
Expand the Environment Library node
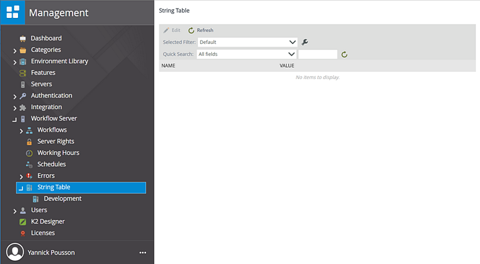(15, 63)
